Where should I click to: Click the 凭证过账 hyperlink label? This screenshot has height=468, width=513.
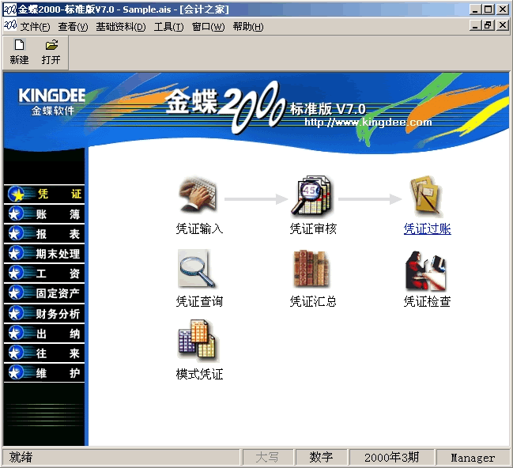[427, 229]
